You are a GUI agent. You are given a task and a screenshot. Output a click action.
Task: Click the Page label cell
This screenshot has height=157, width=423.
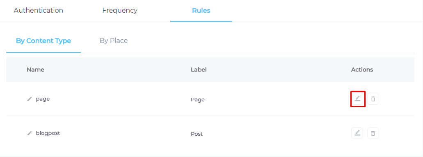[x=198, y=100]
